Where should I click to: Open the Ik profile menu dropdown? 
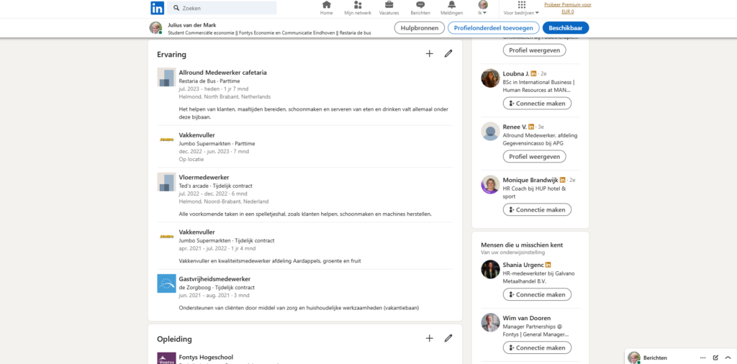[x=483, y=8]
